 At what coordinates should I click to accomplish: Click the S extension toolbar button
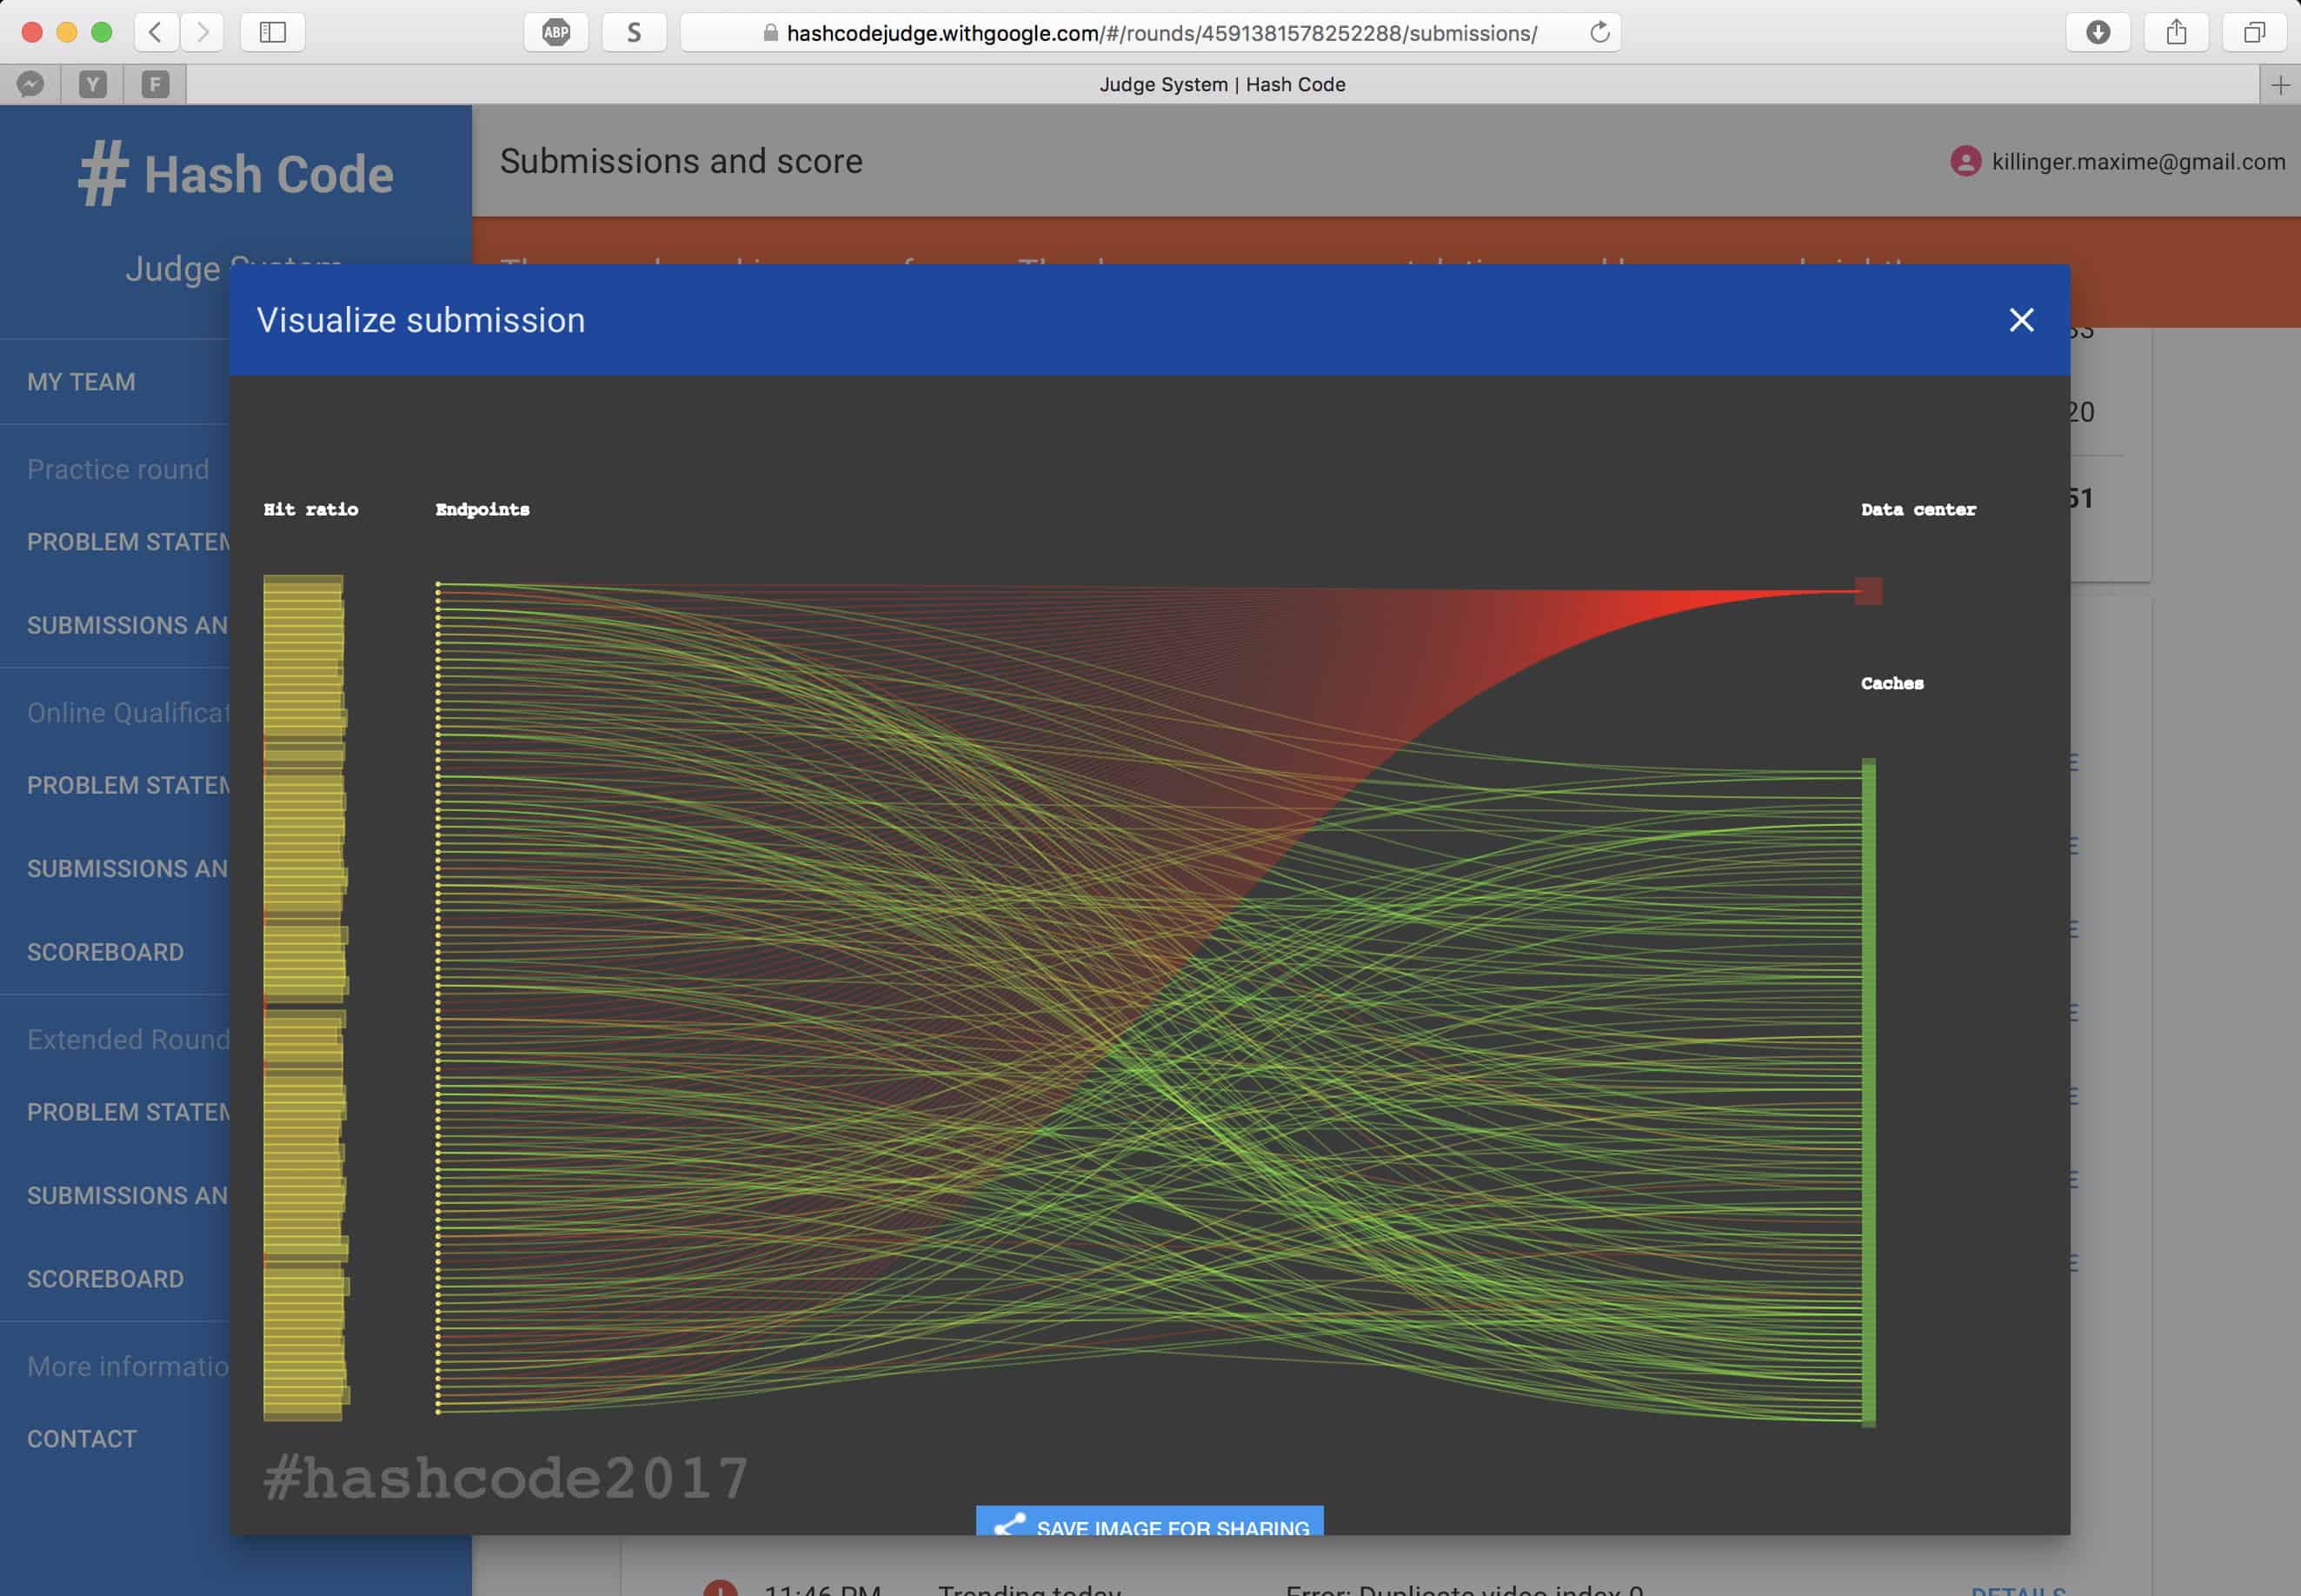pyautogui.click(x=634, y=32)
